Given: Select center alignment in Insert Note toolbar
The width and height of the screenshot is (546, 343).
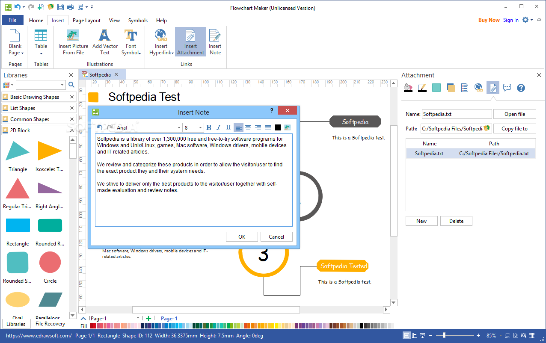Looking at the screenshot, I should (x=248, y=127).
